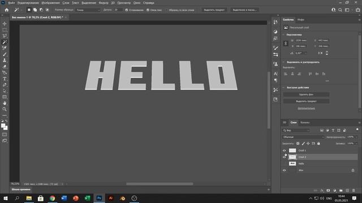The width and height of the screenshot is (362, 203).
Task: Open the Edit Toolbar three-dots button
Action: pyautogui.click(x=5, y=115)
